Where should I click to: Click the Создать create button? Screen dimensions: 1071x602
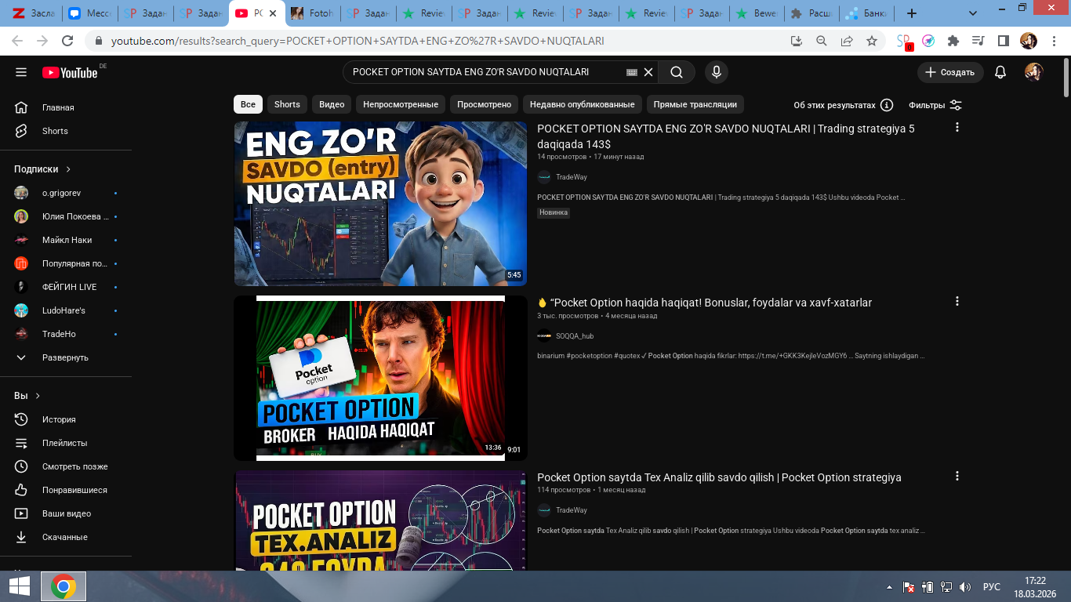(949, 72)
